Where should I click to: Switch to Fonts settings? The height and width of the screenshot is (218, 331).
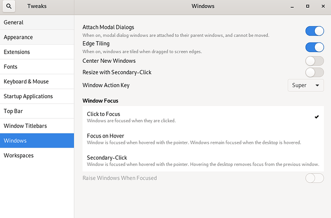click(37, 67)
